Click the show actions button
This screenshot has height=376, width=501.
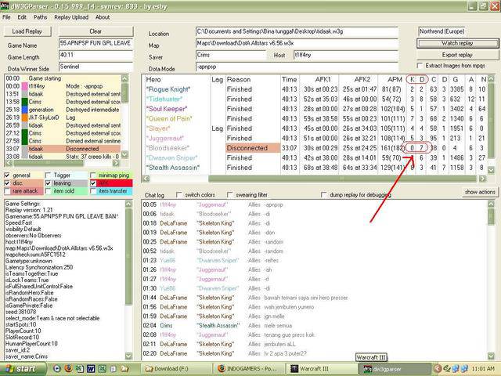coord(480,192)
